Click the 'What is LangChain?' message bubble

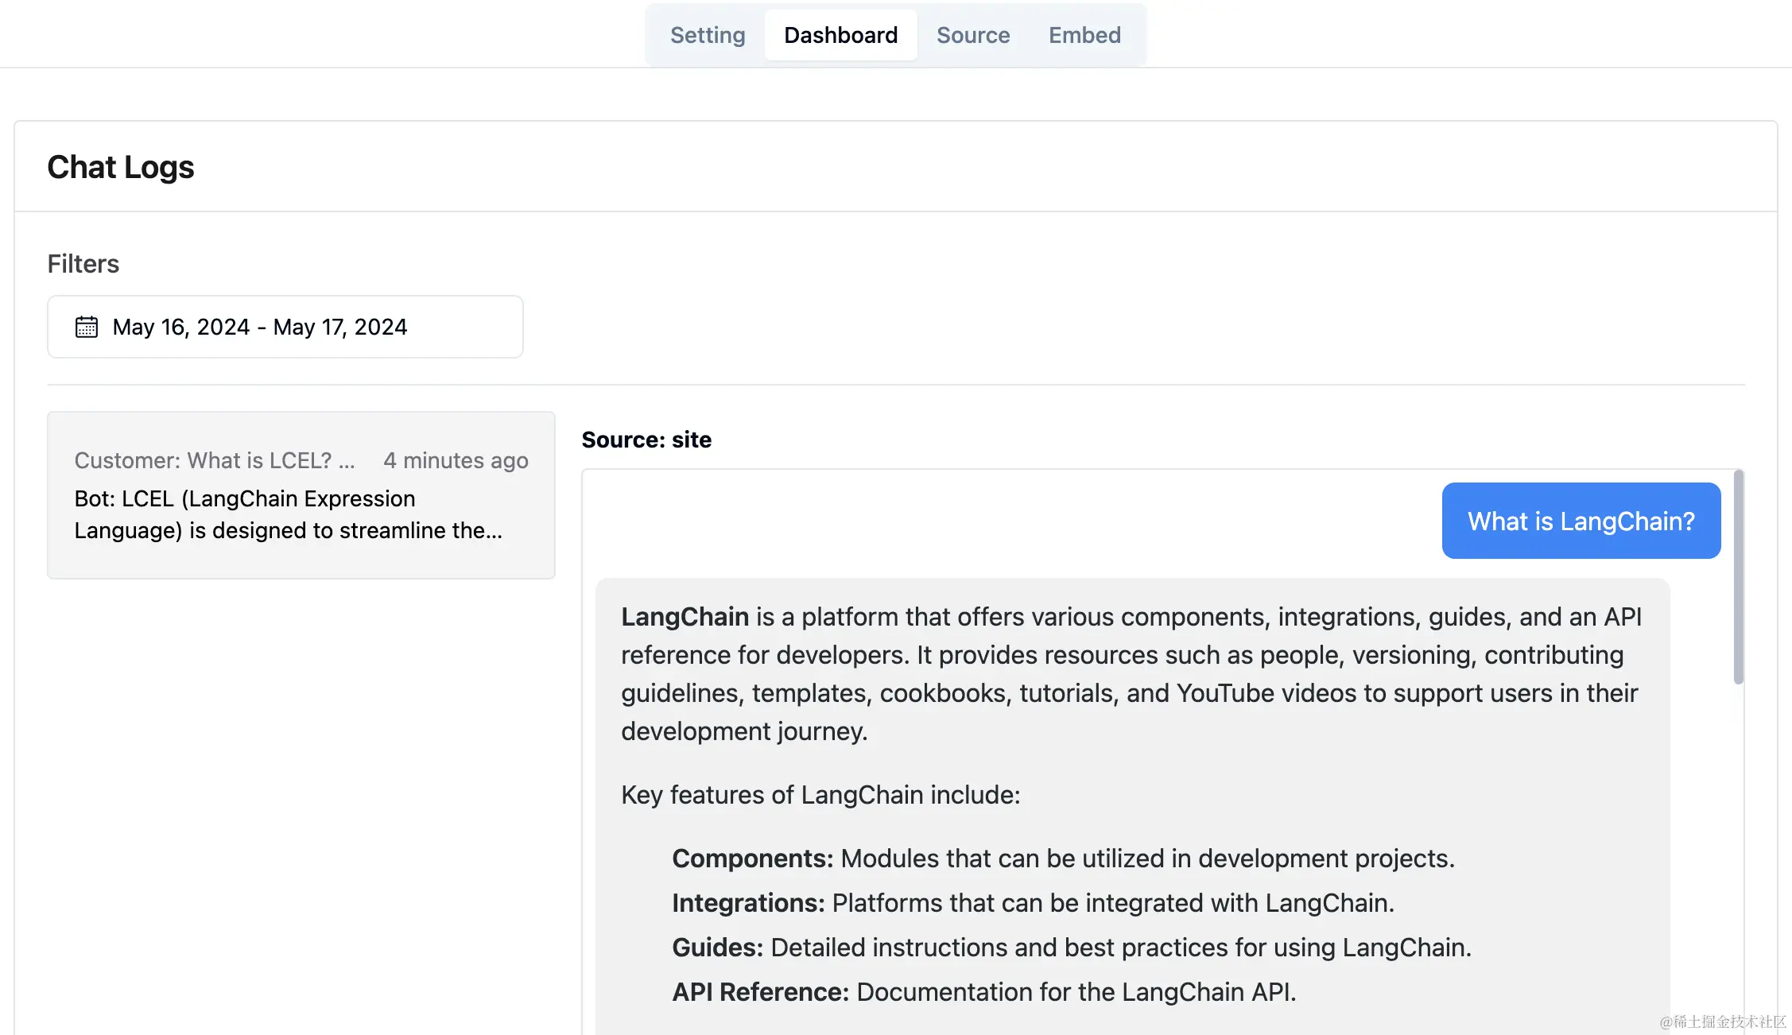(1581, 521)
